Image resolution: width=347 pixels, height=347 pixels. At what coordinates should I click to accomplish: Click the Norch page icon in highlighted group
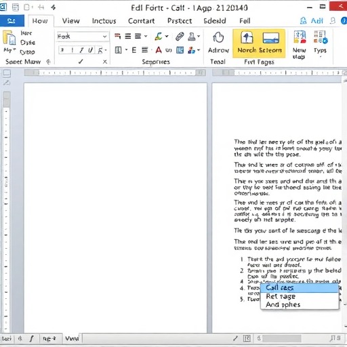[247, 37]
